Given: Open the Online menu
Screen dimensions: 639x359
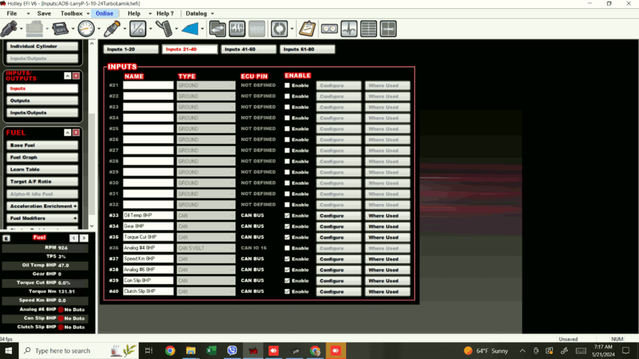Looking at the screenshot, I should tap(104, 14).
